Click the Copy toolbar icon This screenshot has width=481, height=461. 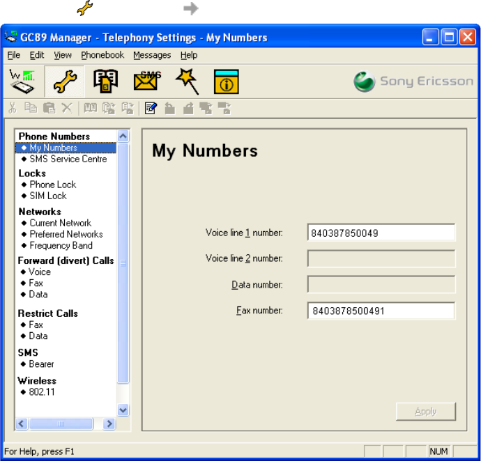click(x=31, y=108)
